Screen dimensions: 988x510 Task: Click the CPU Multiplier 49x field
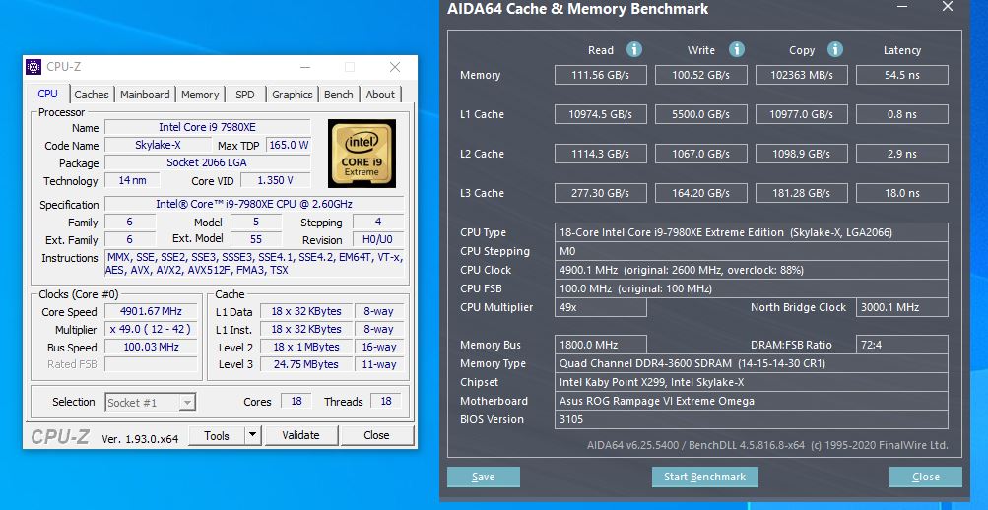pyautogui.click(x=601, y=307)
